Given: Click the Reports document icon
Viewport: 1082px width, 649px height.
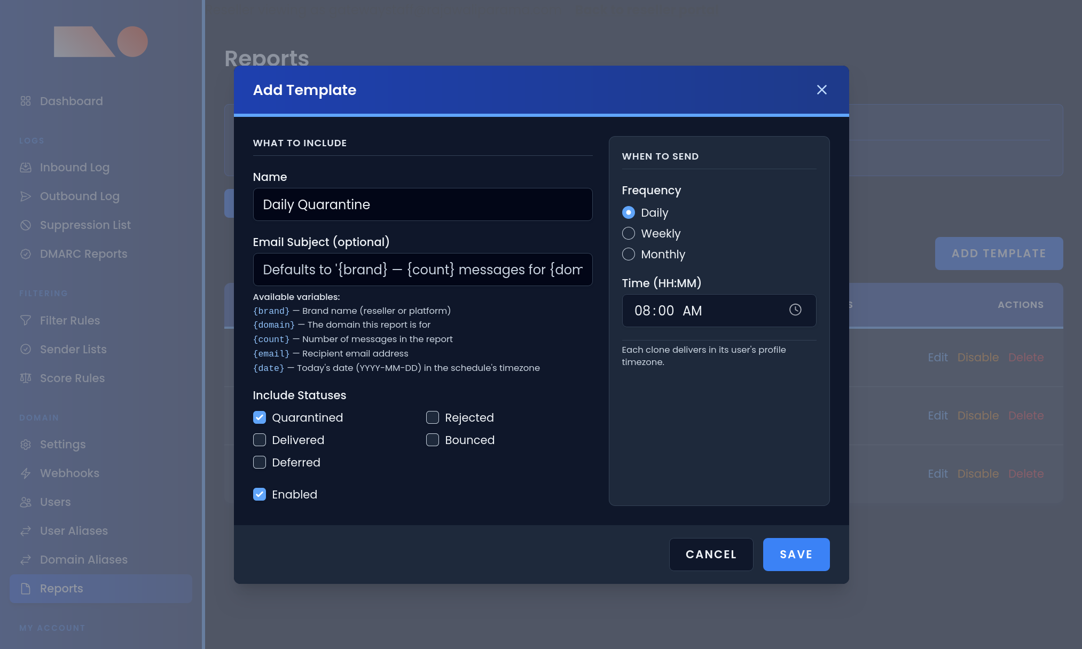Looking at the screenshot, I should (26, 588).
